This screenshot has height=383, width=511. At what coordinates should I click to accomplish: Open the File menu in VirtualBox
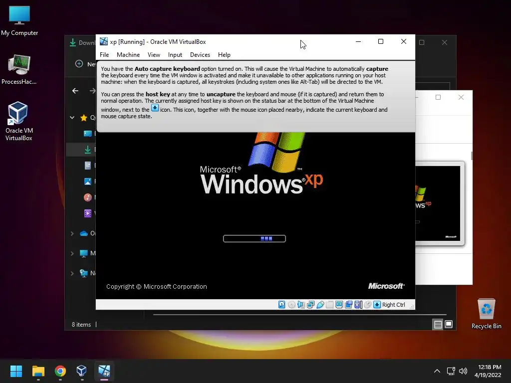click(x=104, y=55)
